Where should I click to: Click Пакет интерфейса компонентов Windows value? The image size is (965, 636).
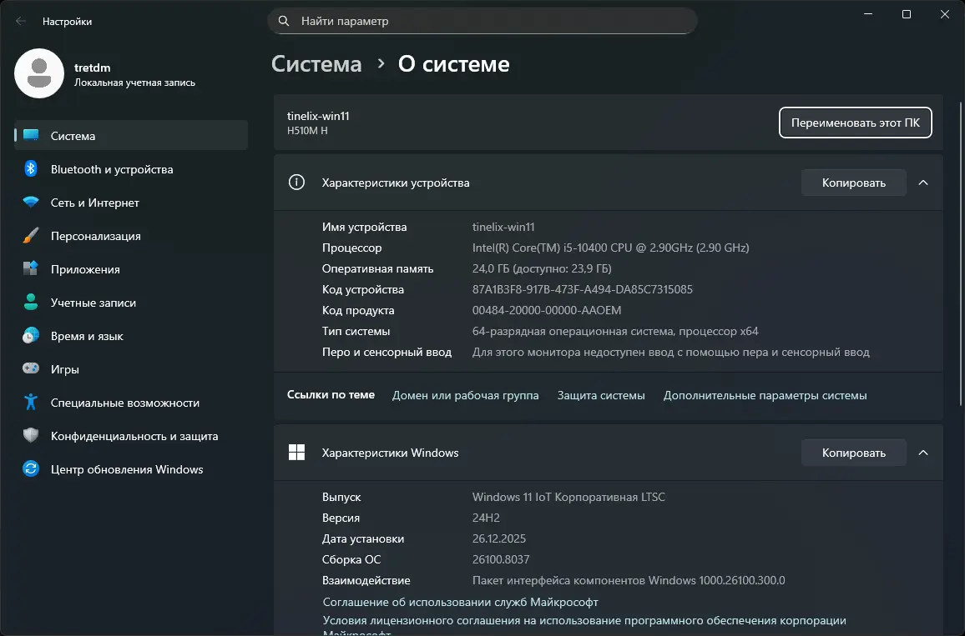[x=629, y=580]
